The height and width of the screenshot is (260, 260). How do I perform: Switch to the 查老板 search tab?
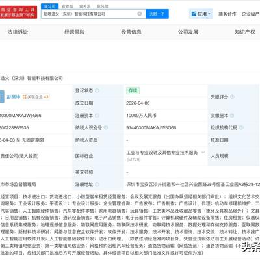[x=68, y=6]
